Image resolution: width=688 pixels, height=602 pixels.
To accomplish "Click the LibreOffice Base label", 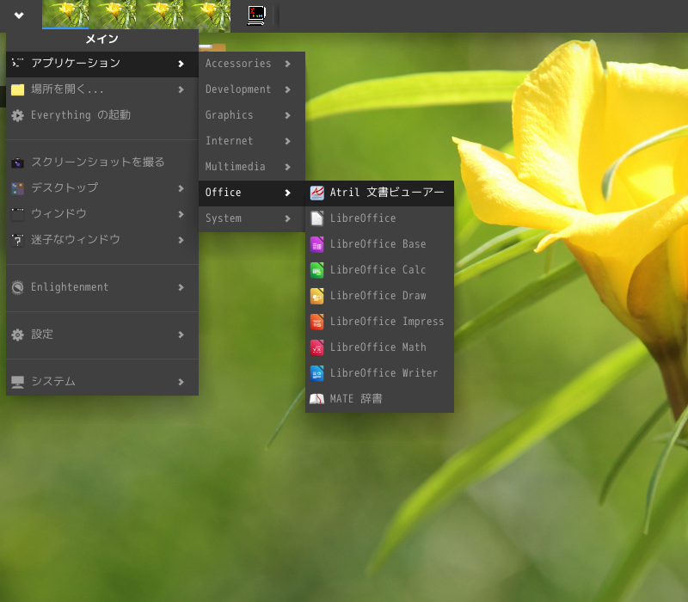I will click(x=378, y=244).
